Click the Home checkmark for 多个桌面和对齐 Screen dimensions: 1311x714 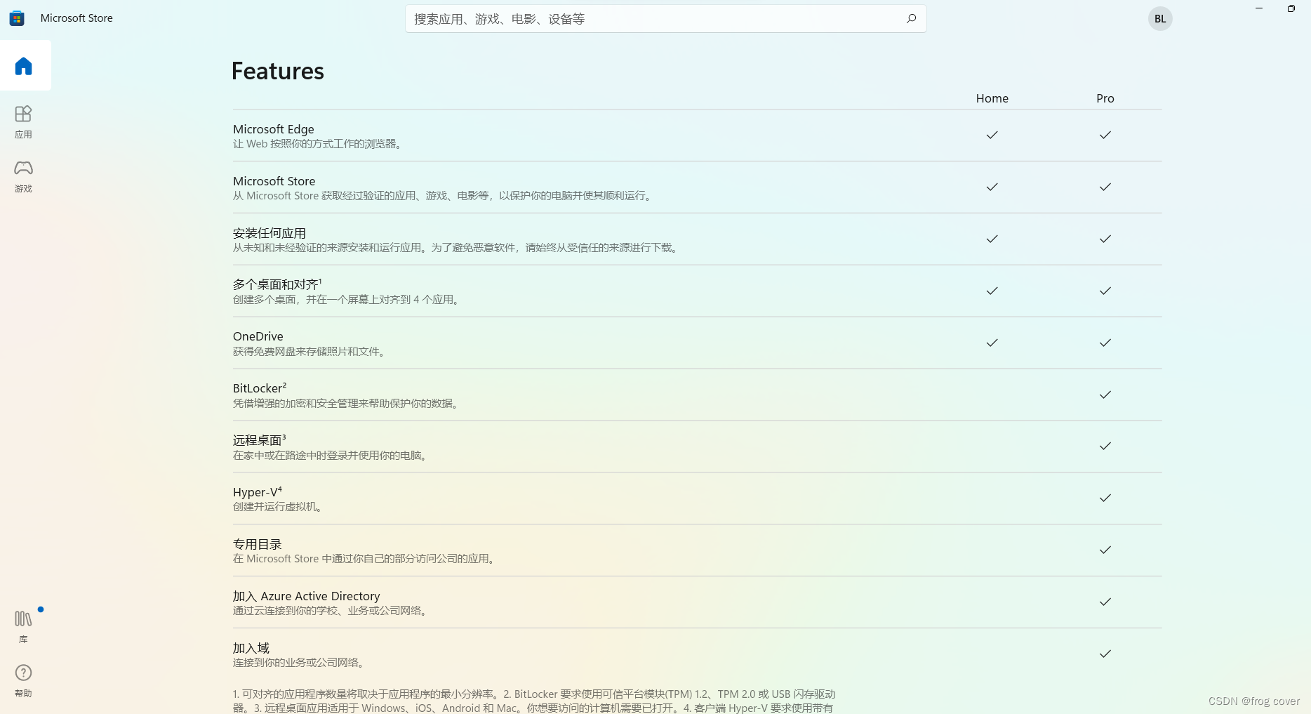992,291
